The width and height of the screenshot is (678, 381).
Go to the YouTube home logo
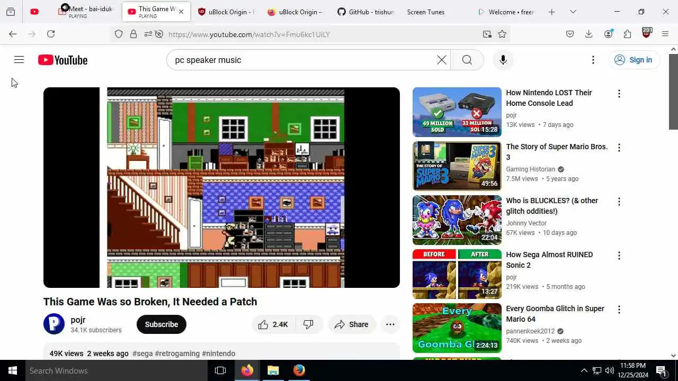[x=63, y=60]
